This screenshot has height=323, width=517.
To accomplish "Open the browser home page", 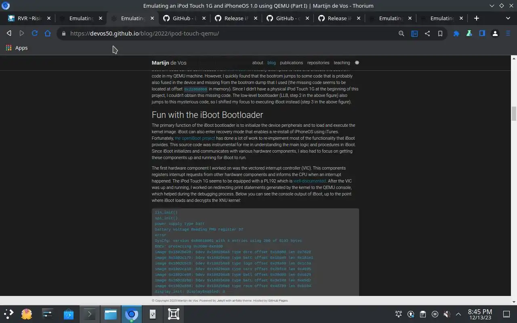I will (48, 34).
